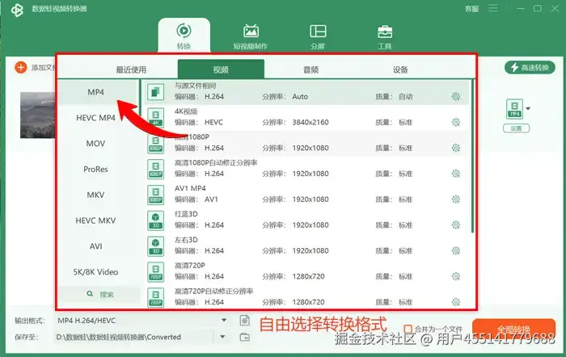
Task: Choose 5K/8K Video format
Action: tap(95, 272)
